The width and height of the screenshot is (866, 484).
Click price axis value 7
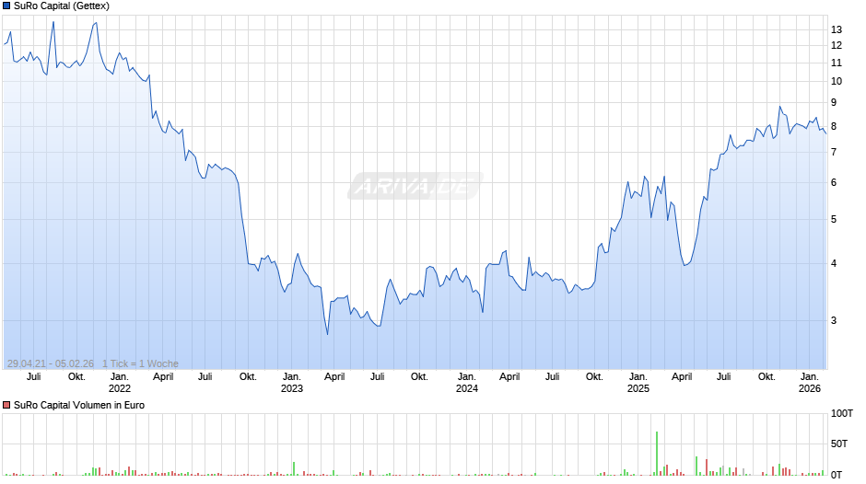834,152
